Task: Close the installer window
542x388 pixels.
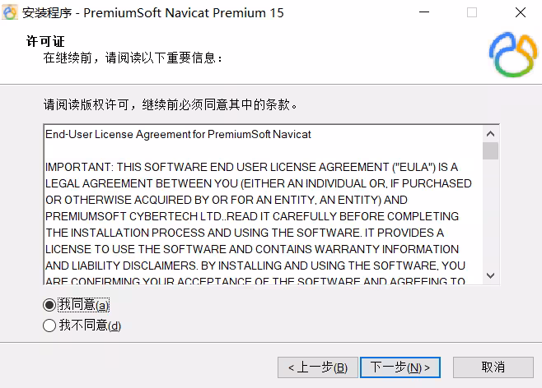Action: 521,12
